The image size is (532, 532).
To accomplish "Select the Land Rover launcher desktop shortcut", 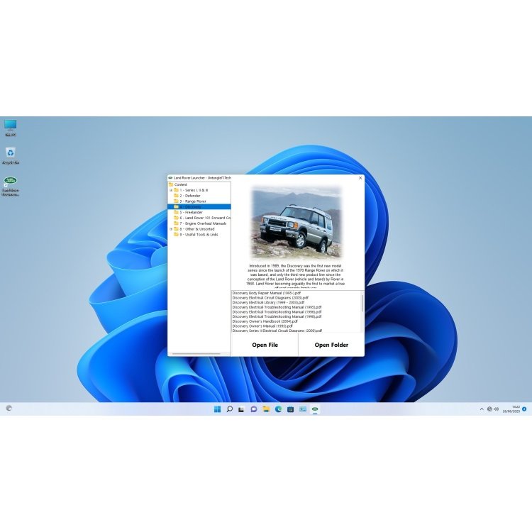I will tap(11, 187).
